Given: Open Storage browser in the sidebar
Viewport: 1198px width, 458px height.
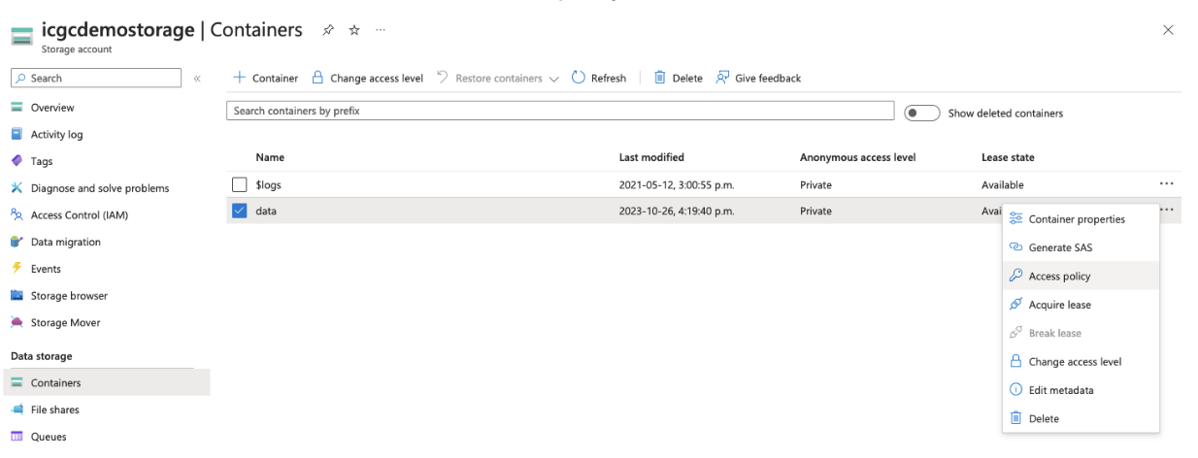Looking at the screenshot, I should [x=68, y=296].
